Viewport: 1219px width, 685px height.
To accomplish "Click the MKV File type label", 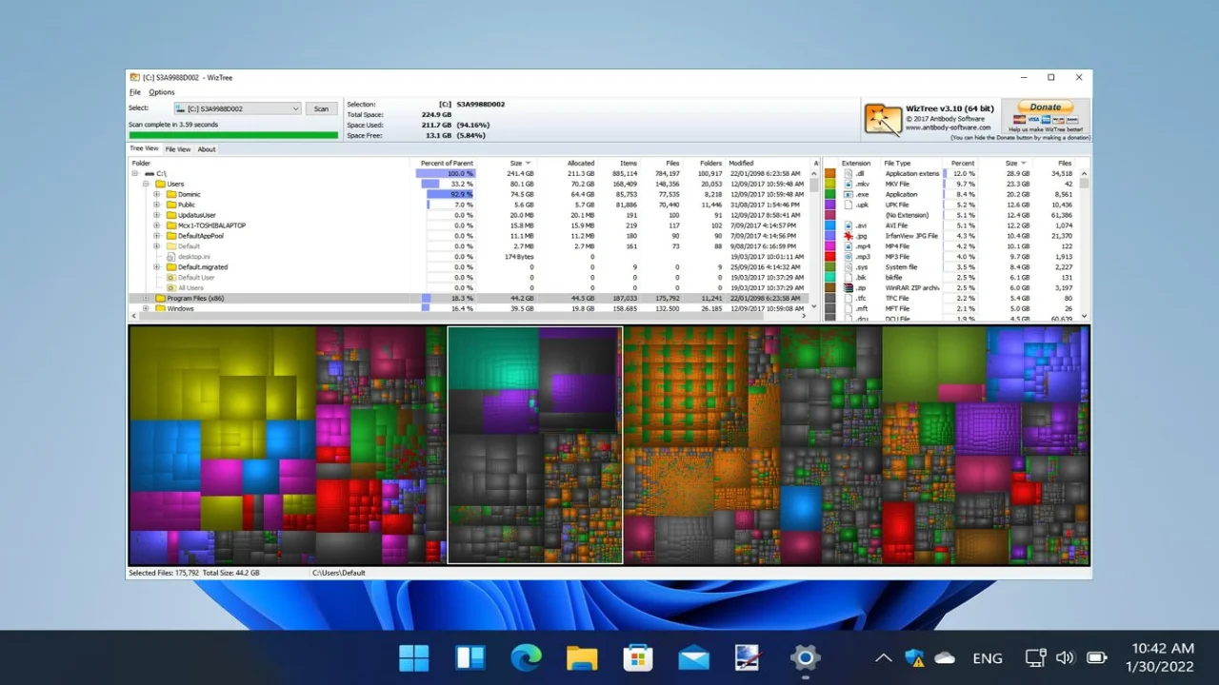I will (898, 185).
